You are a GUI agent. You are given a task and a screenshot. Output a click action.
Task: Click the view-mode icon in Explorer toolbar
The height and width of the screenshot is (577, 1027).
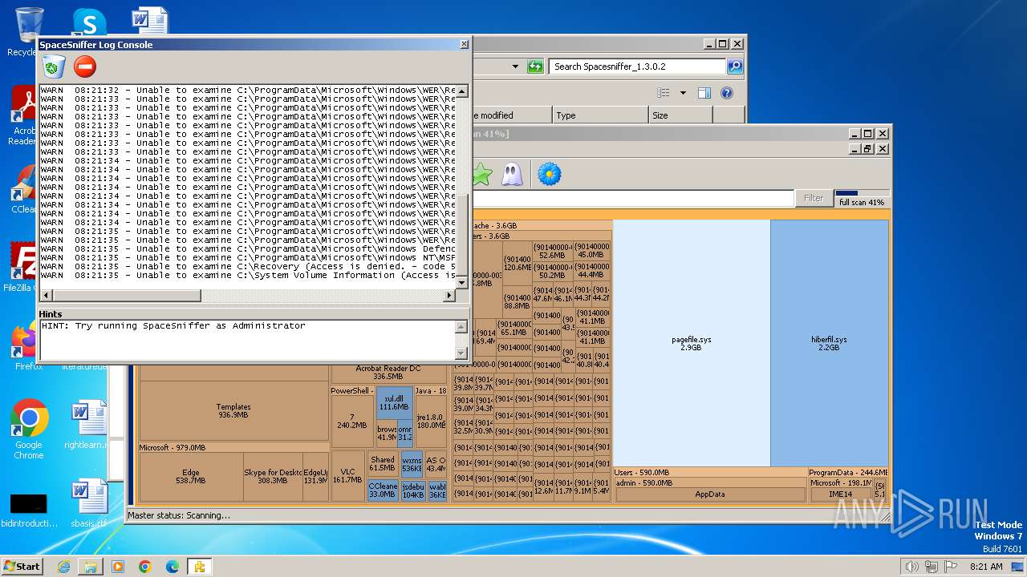[x=663, y=93]
